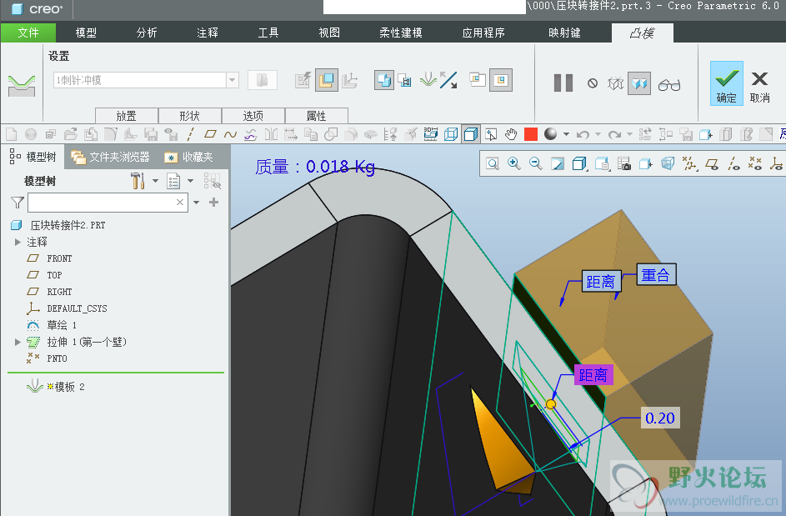Click the gray shading sphere icon

point(550,134)
